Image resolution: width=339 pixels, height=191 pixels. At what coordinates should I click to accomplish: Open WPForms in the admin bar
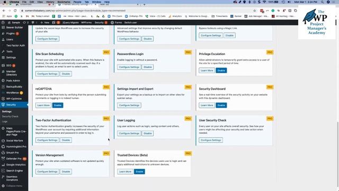click(86, 22)
